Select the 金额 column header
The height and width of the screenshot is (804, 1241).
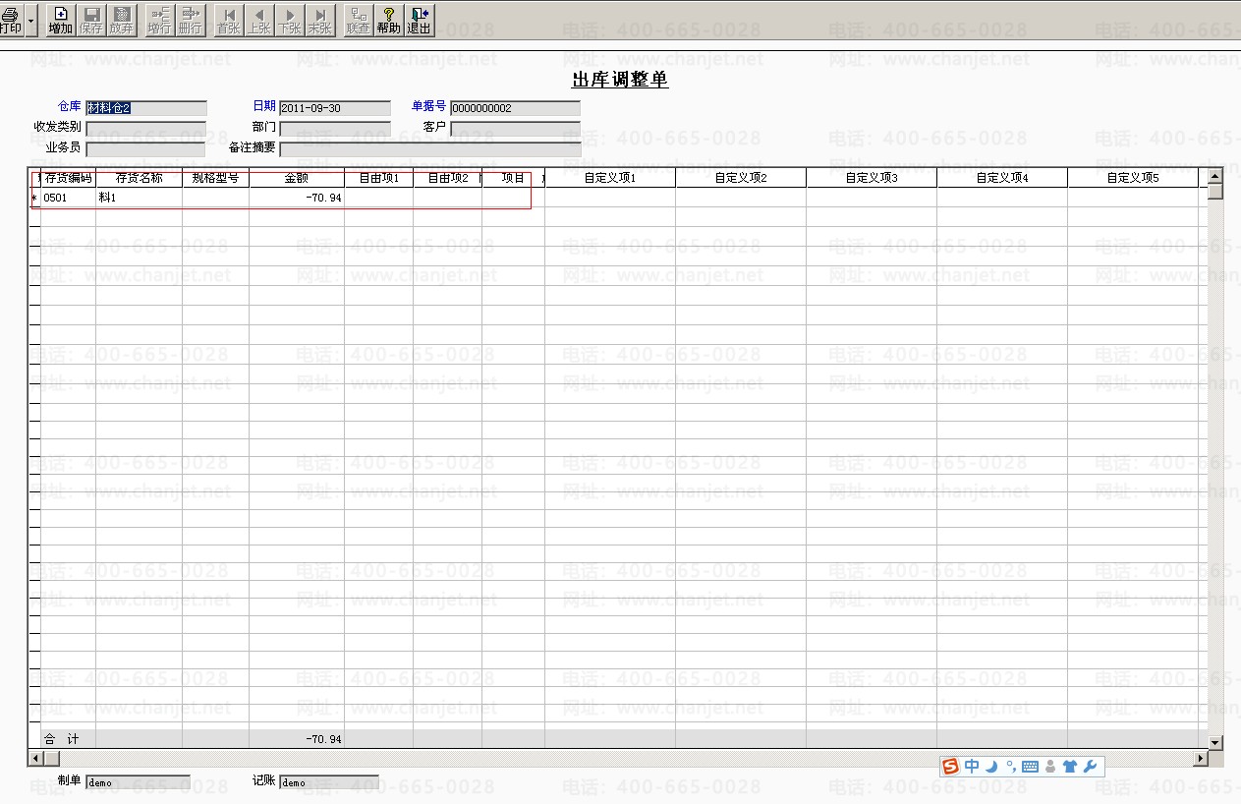[297, 179]
